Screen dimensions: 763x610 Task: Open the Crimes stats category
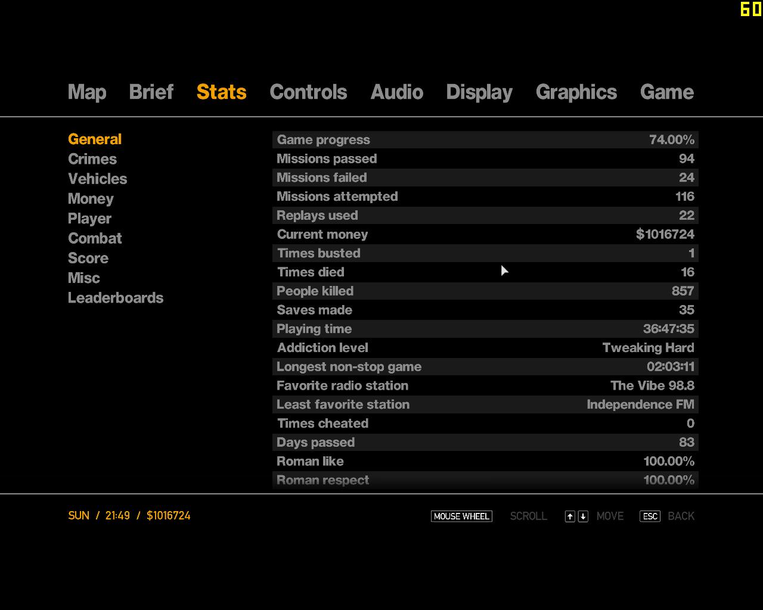tap(92, 159)
